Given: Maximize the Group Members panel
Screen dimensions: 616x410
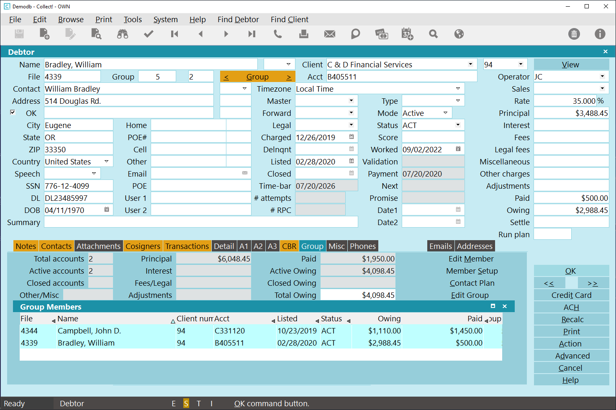Looking at the screenshot, I should point(493,306).
